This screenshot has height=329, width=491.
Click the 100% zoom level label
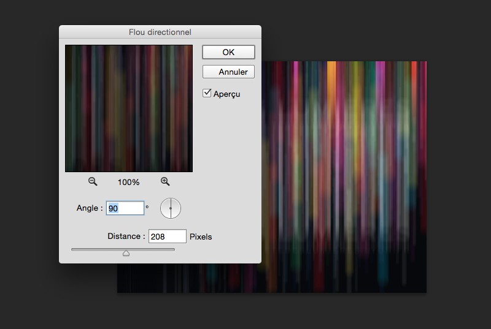click(x=129, y=182)
